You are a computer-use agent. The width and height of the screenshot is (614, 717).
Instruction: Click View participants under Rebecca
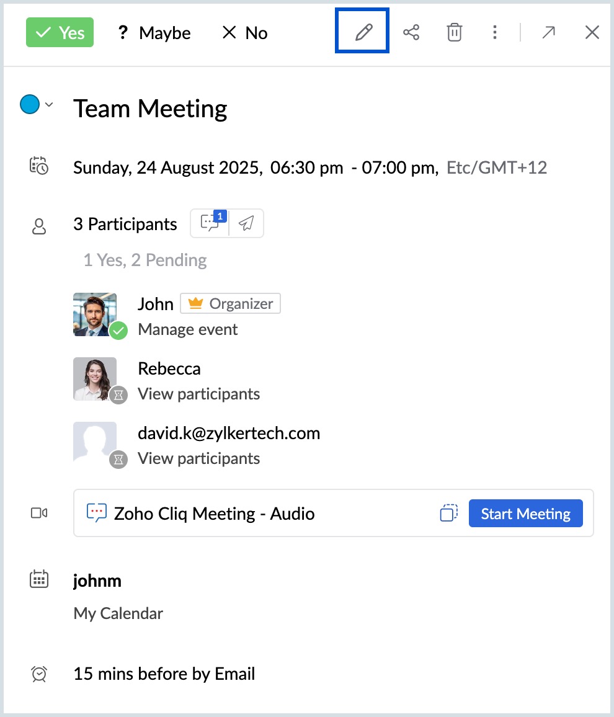click(x=198, y=394)
